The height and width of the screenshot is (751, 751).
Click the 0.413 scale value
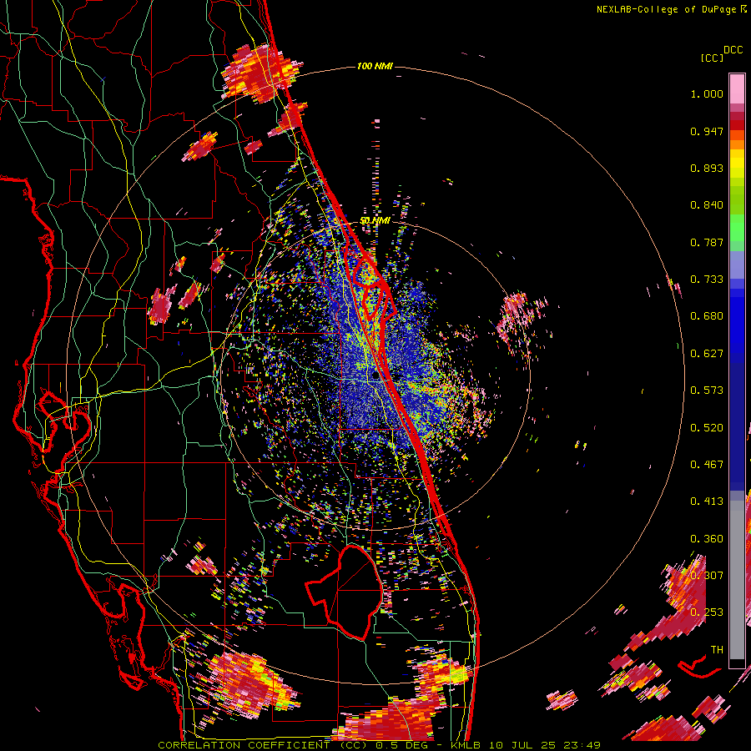coord(707,502)
